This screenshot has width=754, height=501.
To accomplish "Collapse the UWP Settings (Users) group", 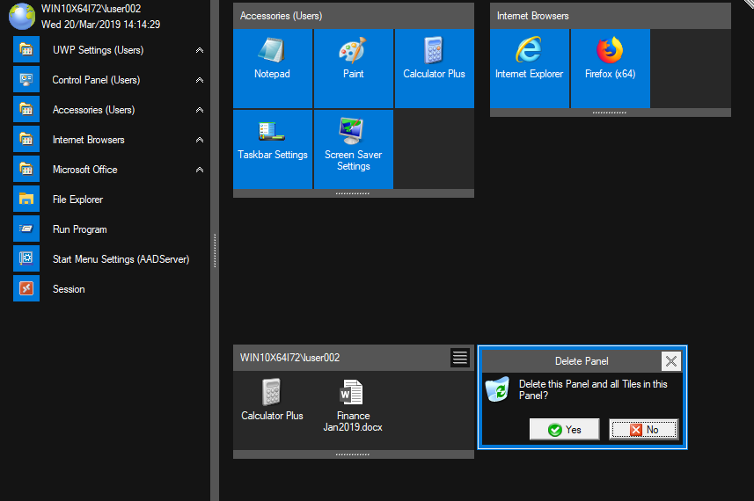I will tap(200, 51).
